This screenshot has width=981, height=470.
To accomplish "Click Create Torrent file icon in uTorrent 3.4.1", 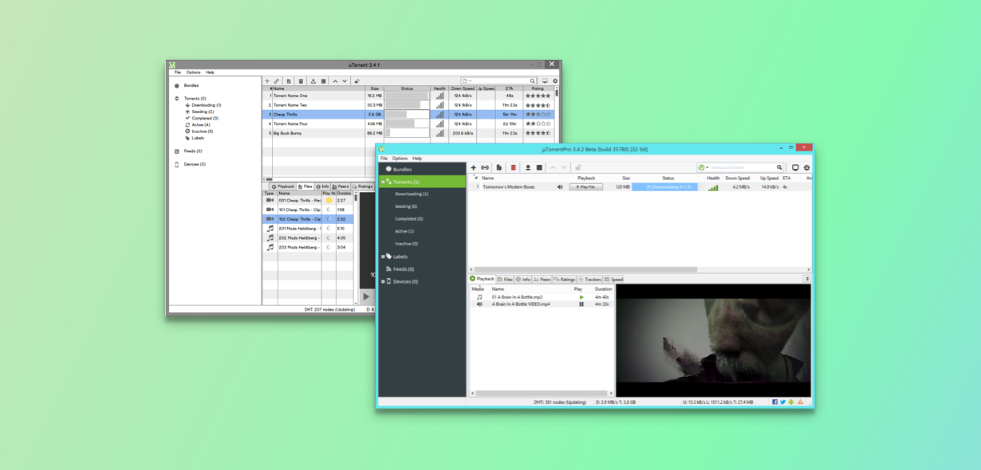I will [289, 81].
